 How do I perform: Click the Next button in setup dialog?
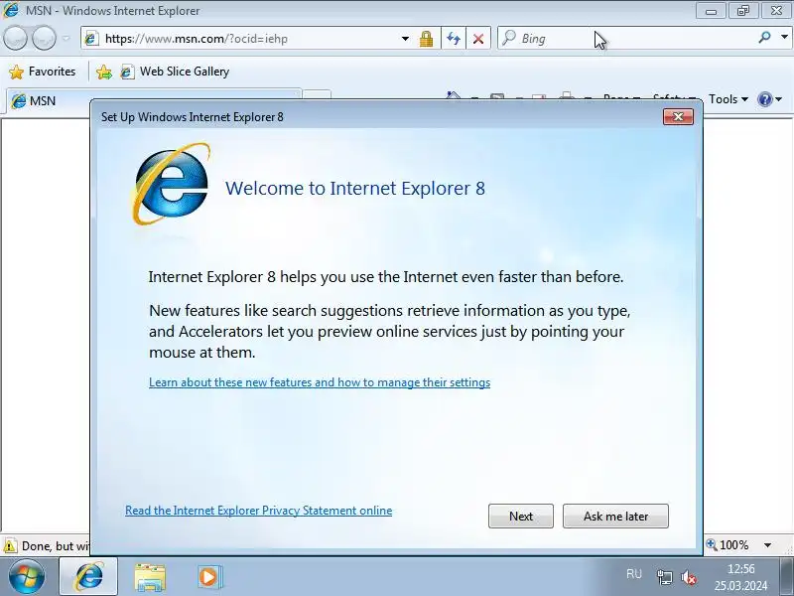tap(520, 516)
